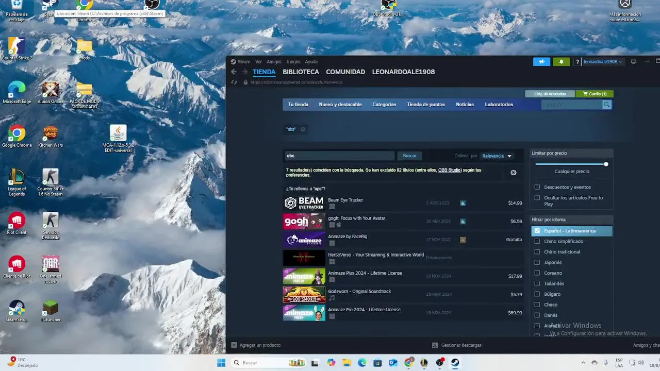Click the obs search term field
This screenshot has height=371, width=660.
tap(339, 156)
